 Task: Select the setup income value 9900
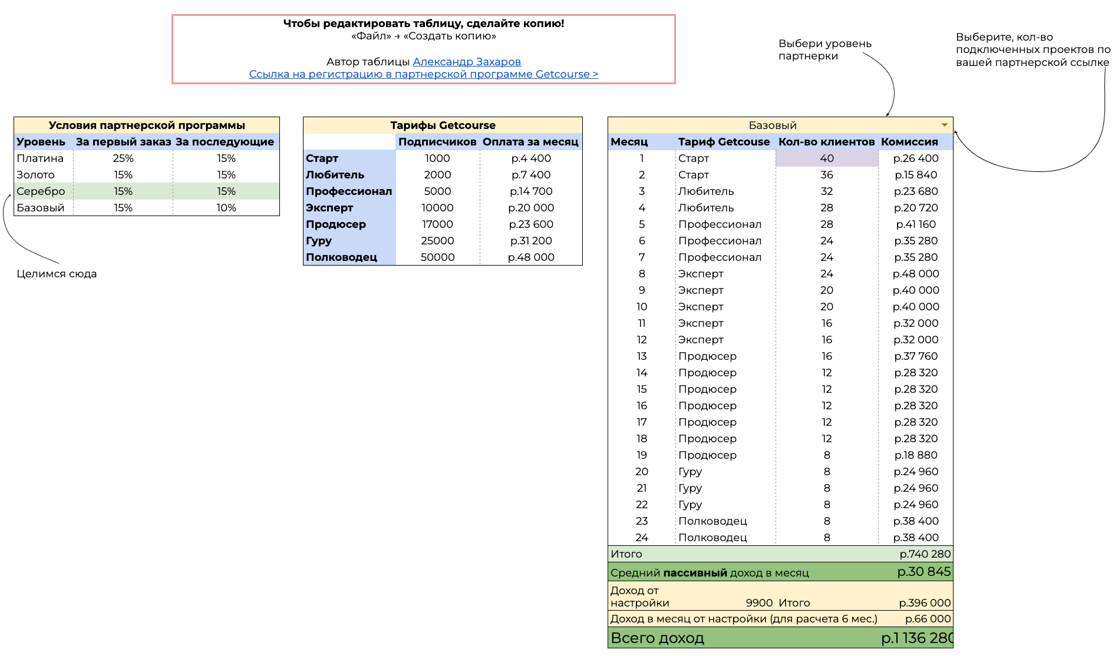coord(759,603)
